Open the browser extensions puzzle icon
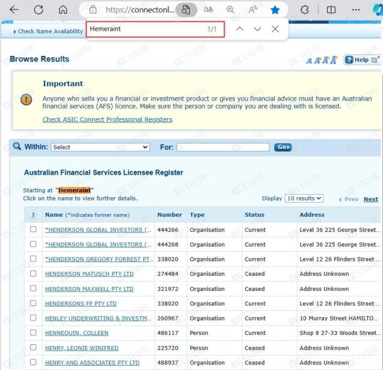The height and width of the screenshot is (370, 383). pyautogui.click(x=305, y=10)
